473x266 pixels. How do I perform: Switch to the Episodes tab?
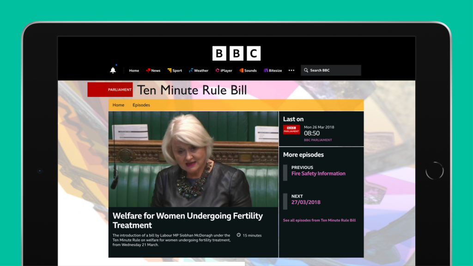pos(141,105)
